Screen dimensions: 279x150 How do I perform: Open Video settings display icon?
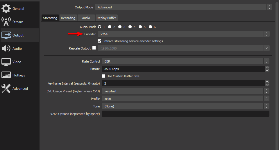[6, 62]
